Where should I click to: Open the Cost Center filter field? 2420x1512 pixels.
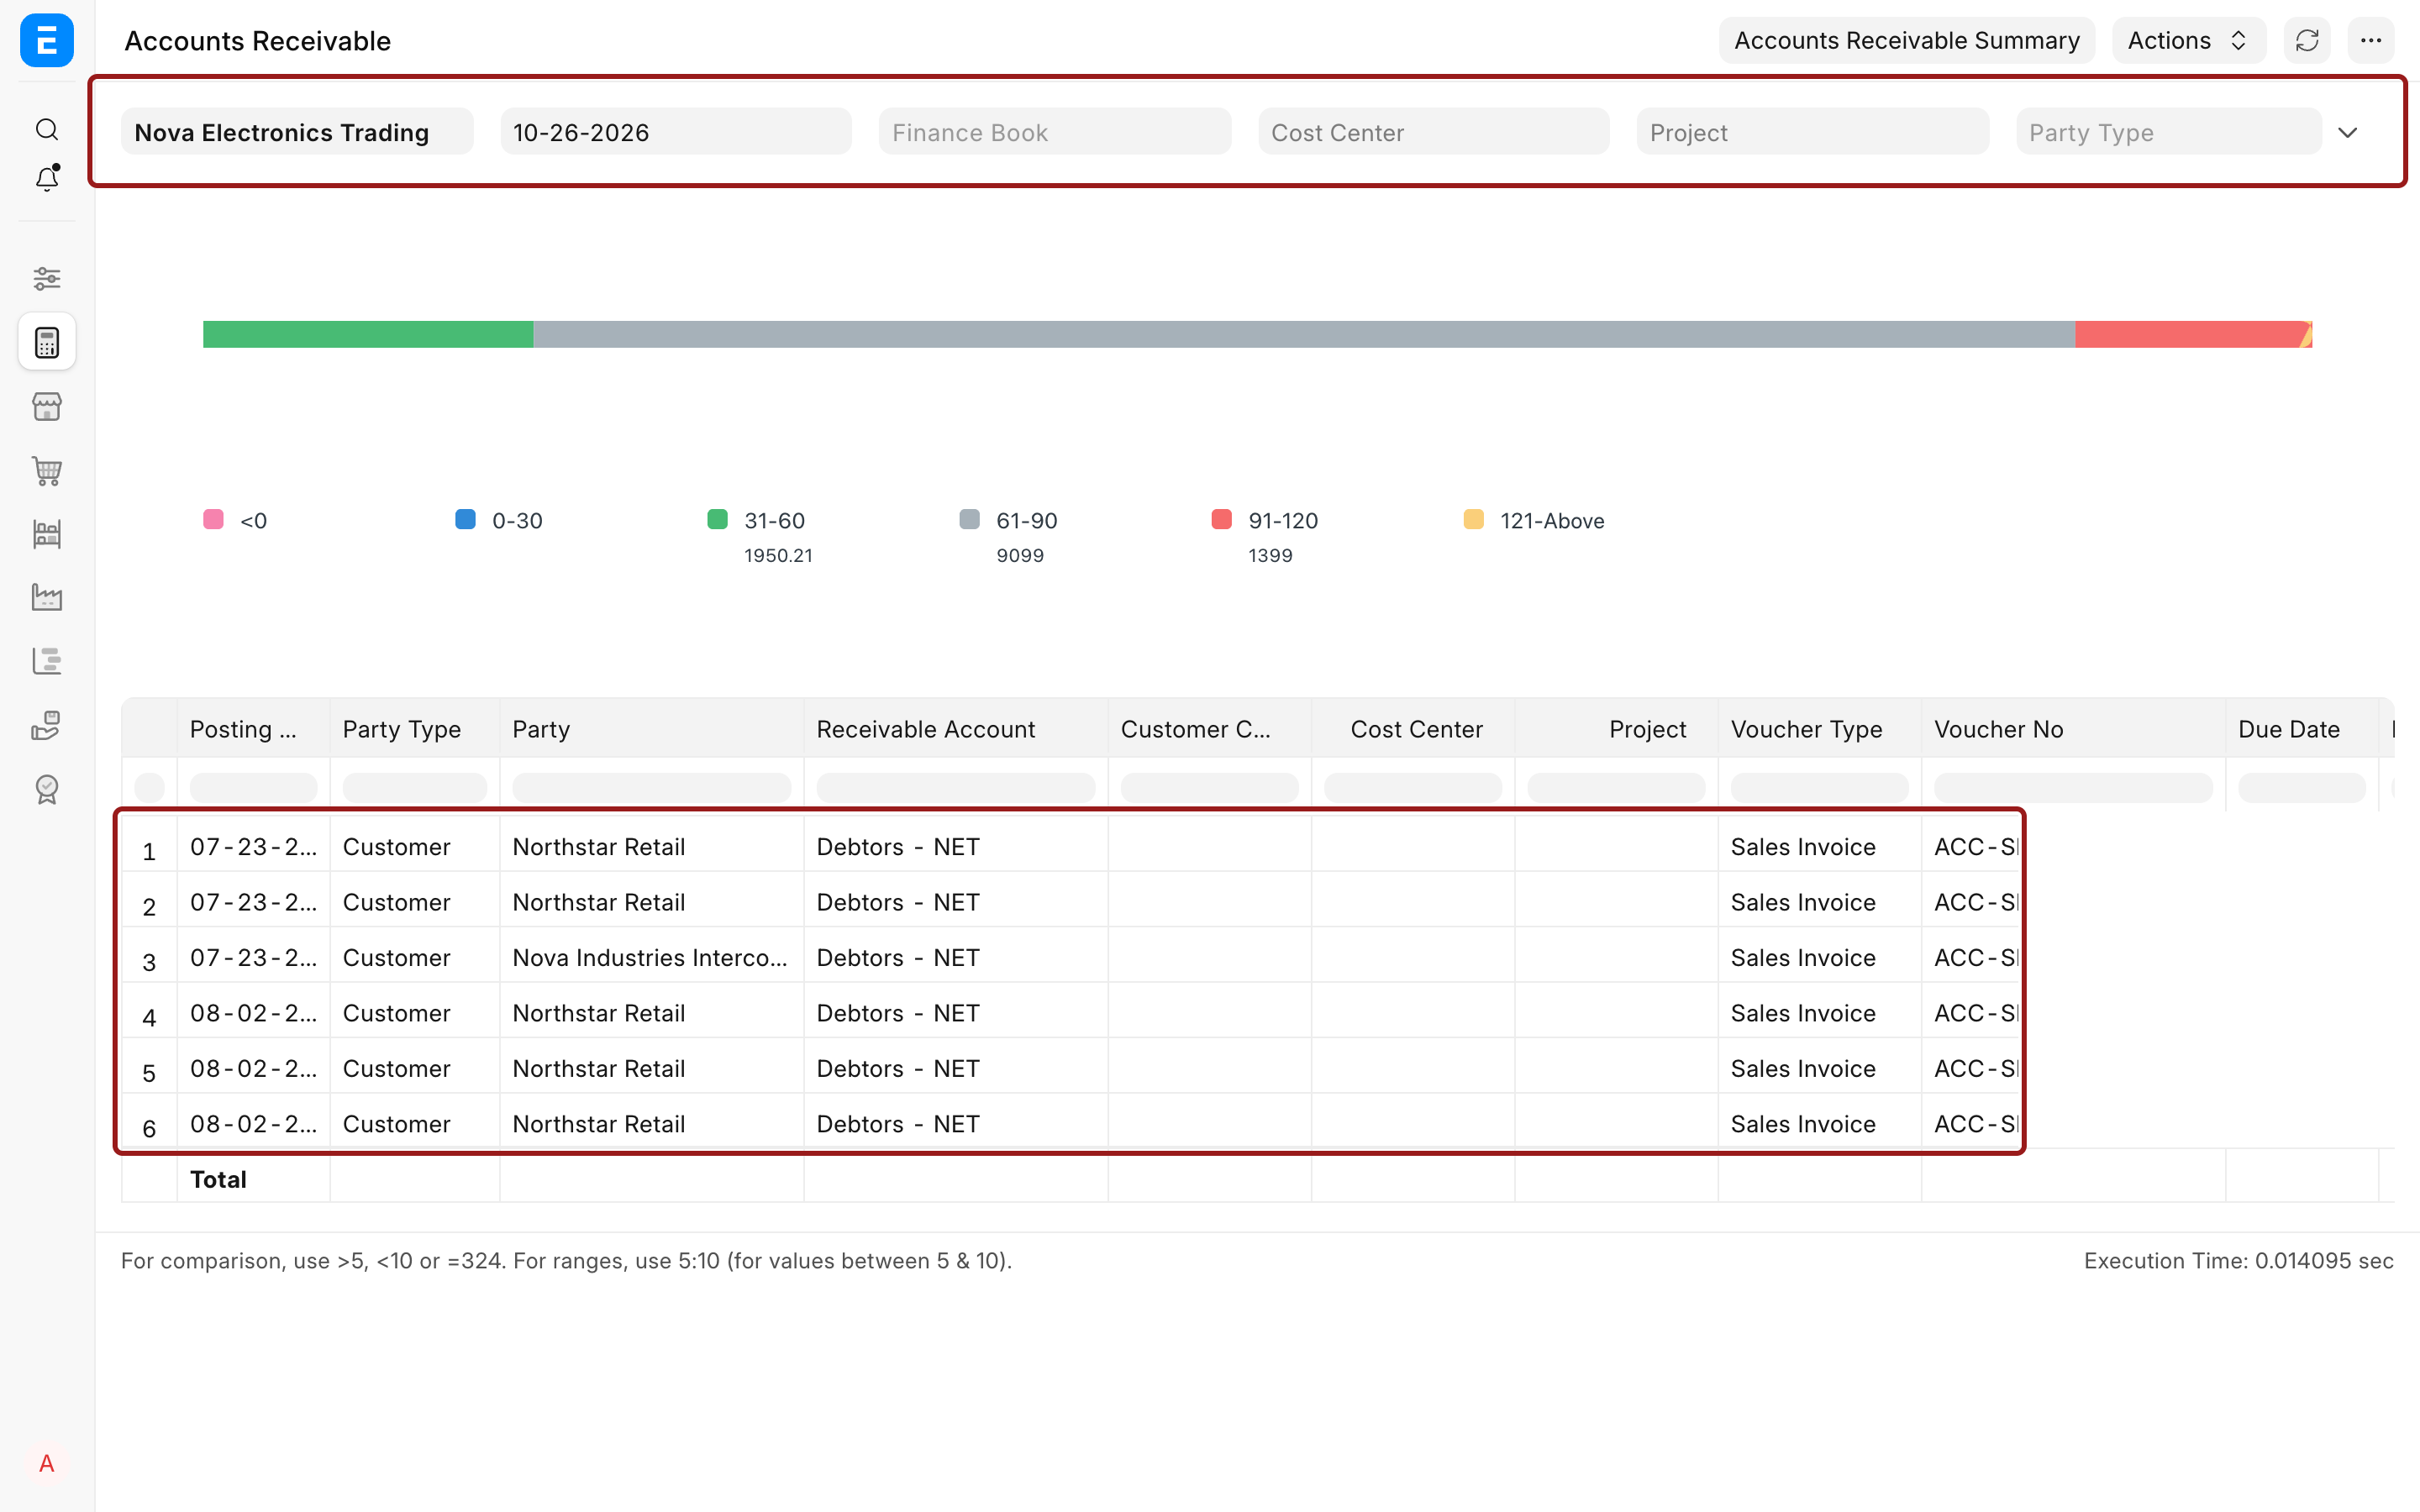coord(1433,132)
